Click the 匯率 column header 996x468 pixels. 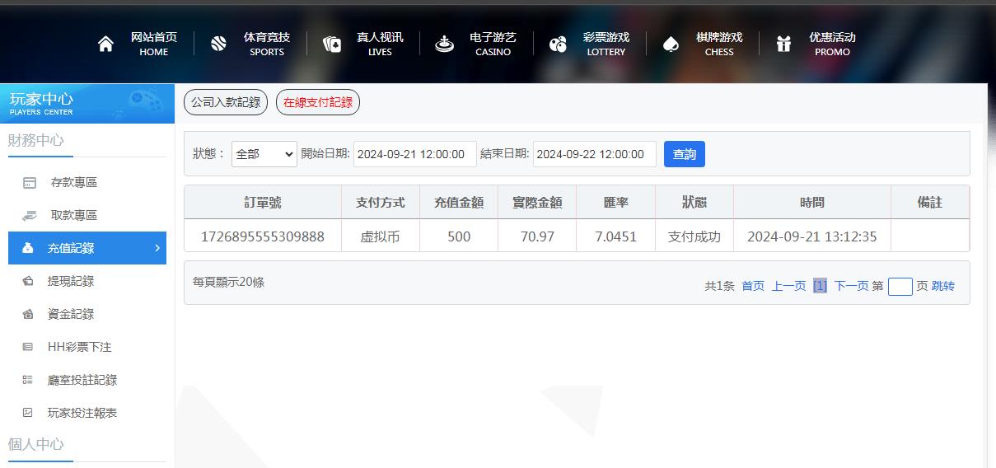pos(615,202)
